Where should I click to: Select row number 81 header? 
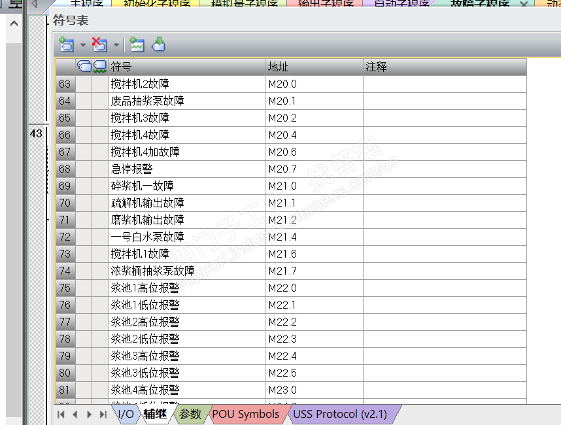click(x=65, y=390)
